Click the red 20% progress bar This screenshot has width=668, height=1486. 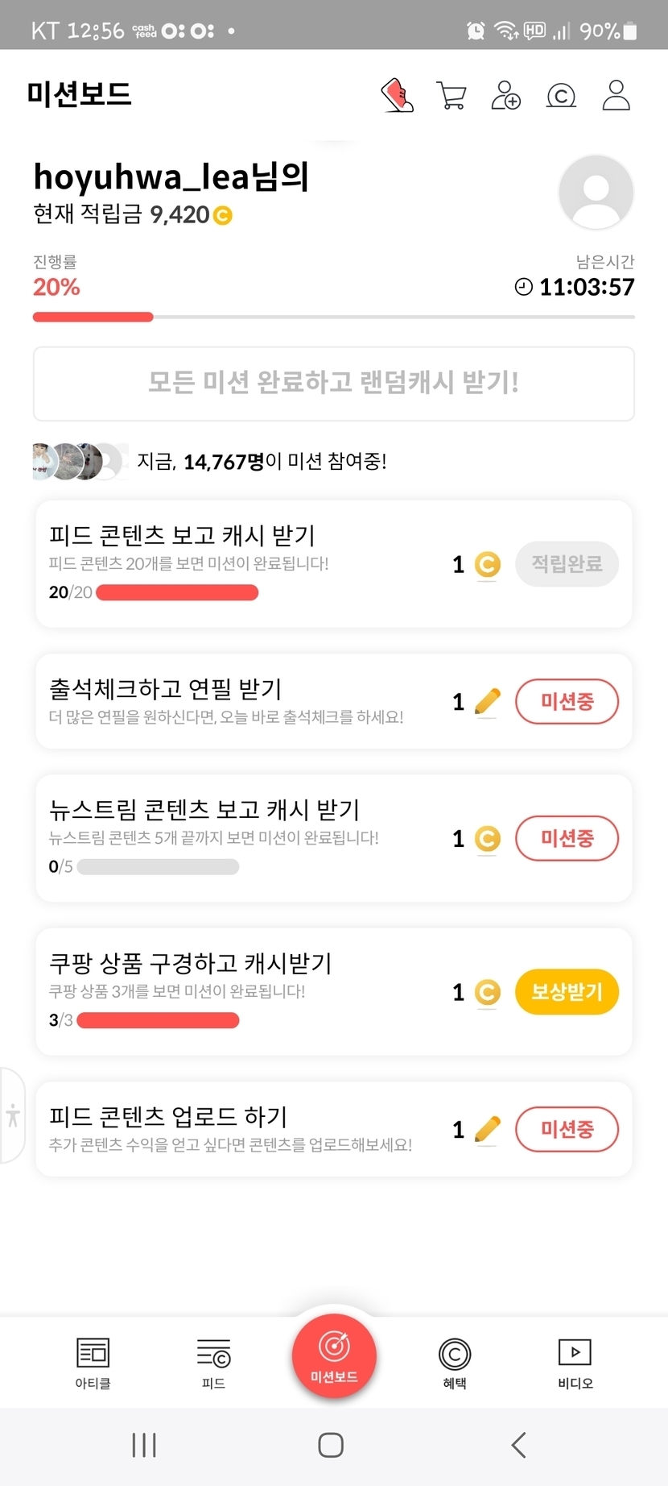93,317
